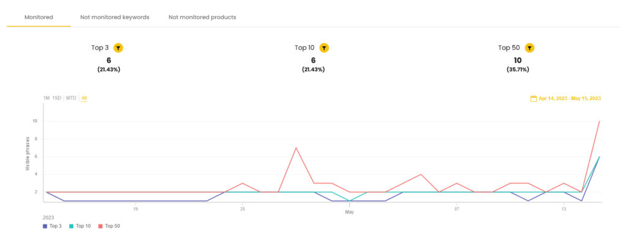Select the MTD time range

(71, 98)
